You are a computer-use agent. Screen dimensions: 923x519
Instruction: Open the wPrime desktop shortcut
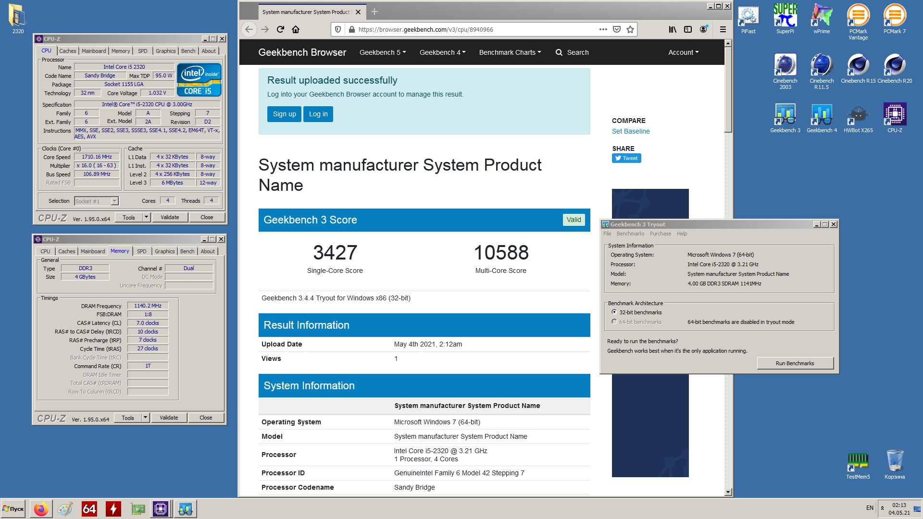pos(822,19)
